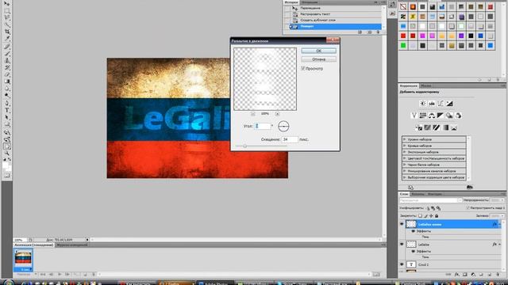Hide the LeGalize layer
Viewport: 508px width, 285px height.
pos(402,245)
